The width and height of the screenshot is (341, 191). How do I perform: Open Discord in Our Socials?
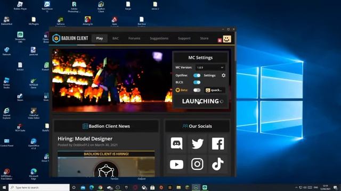pyautogui.click(x=176, y=143)
